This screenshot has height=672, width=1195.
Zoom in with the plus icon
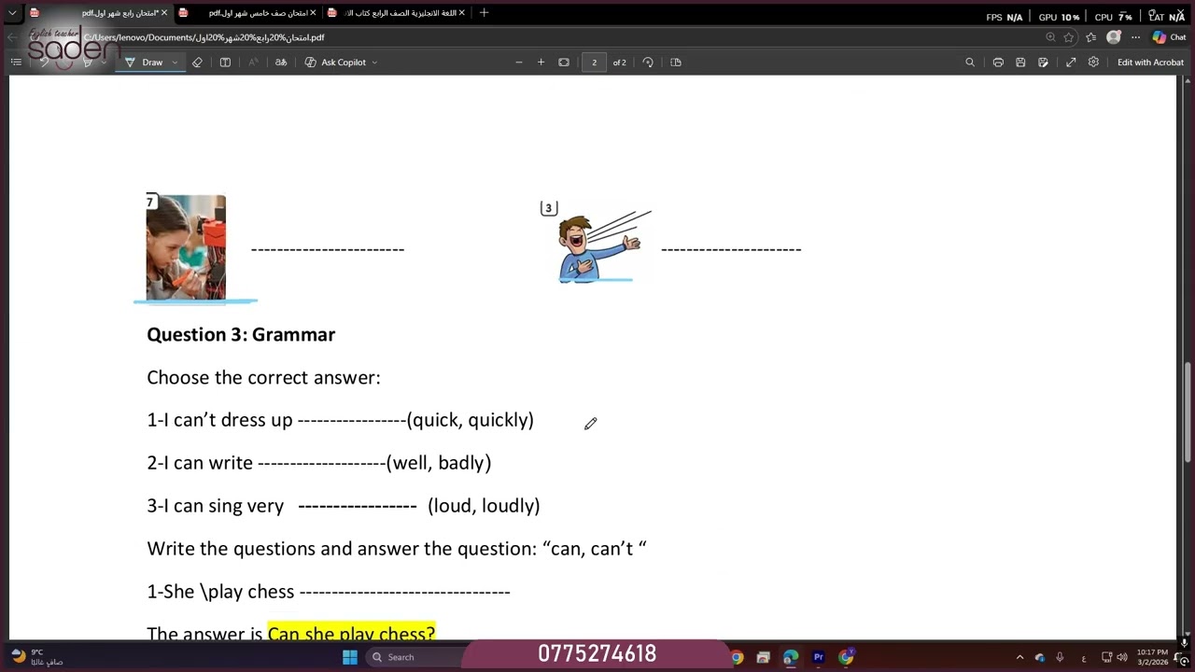coord(541,63)
